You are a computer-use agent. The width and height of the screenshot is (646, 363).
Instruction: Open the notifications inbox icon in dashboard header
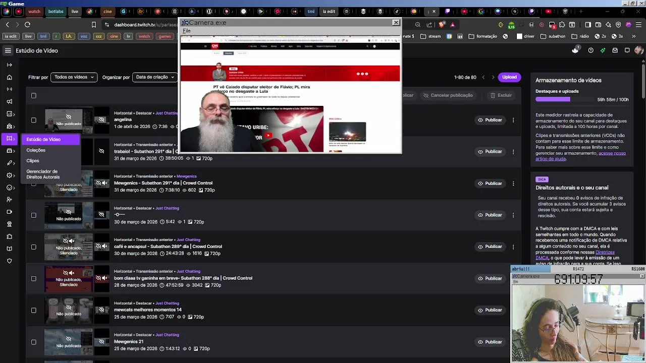tap(615, 50)
